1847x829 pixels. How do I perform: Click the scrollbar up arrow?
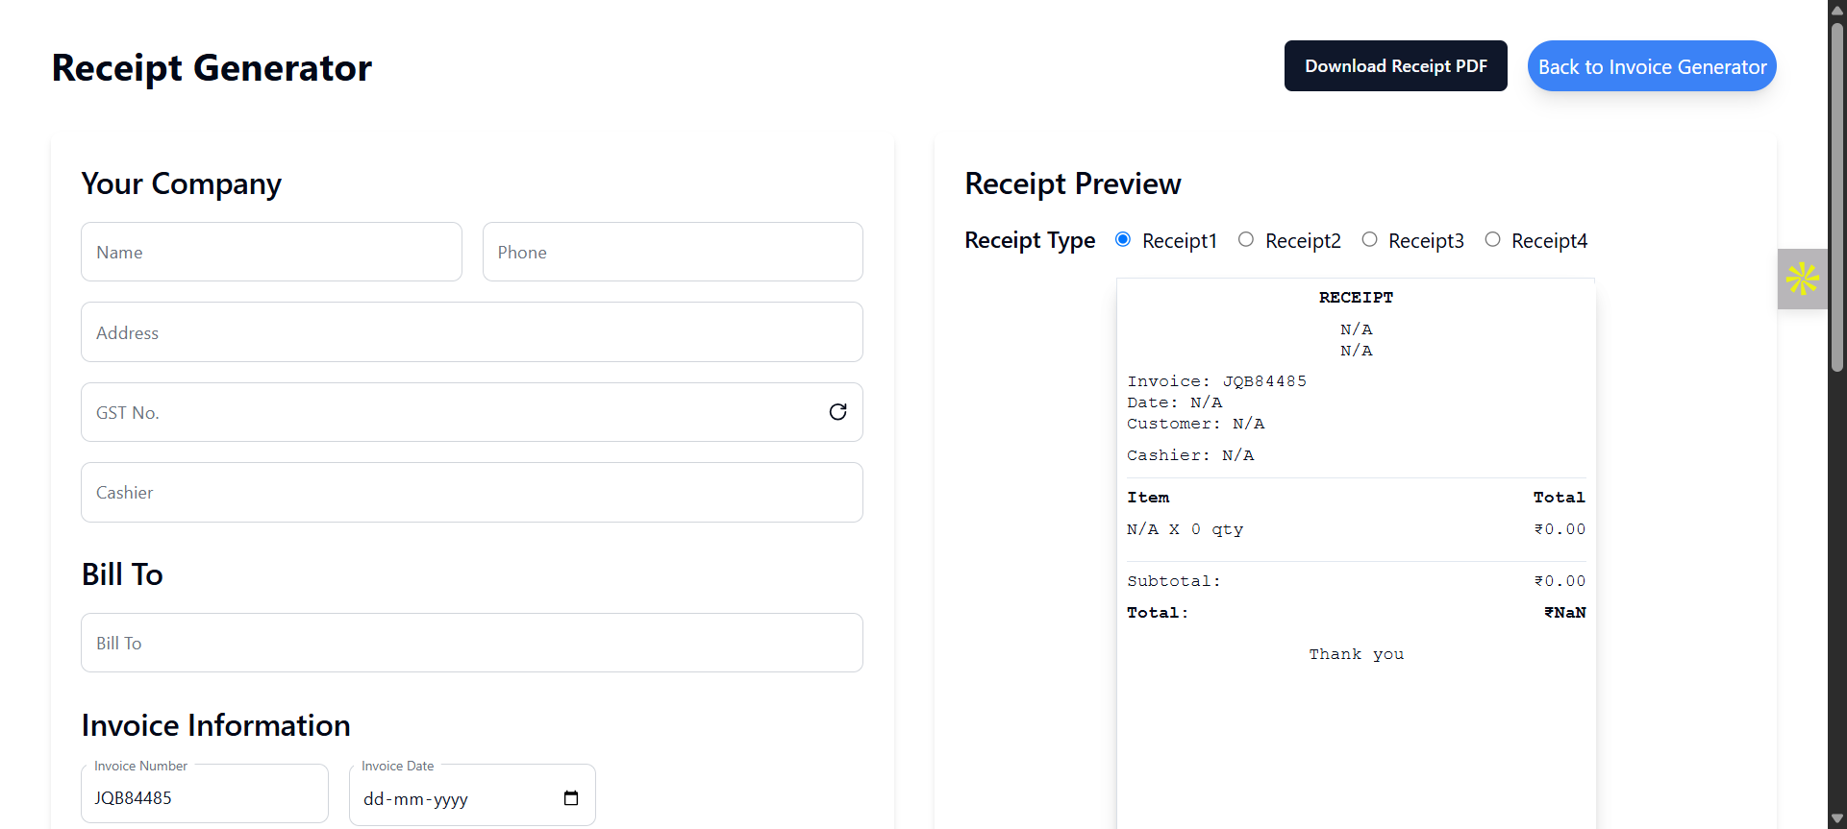click(x=1837, y=9)
